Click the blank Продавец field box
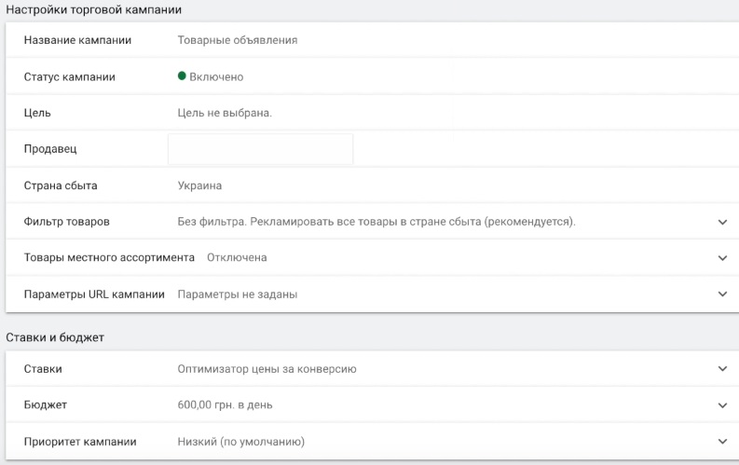This screenshot has width=739, height=465. (261, 149)
